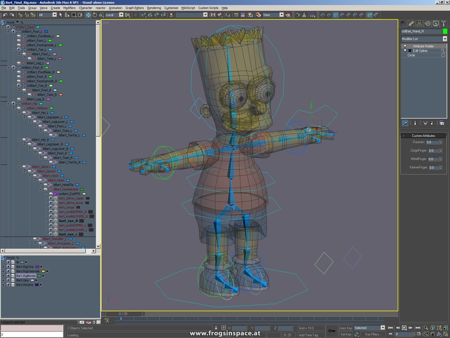Open the Layer Manager icon
The height and width of the screenshot is (338, 450).
pos(228,15)
